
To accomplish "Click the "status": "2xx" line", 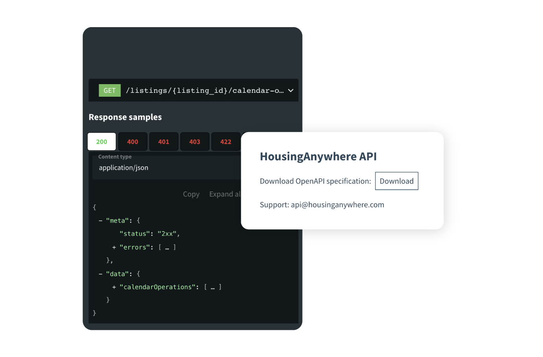I will pos(150,234).
